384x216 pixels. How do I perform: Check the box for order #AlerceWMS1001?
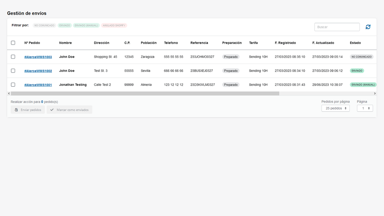coord(13,85)
